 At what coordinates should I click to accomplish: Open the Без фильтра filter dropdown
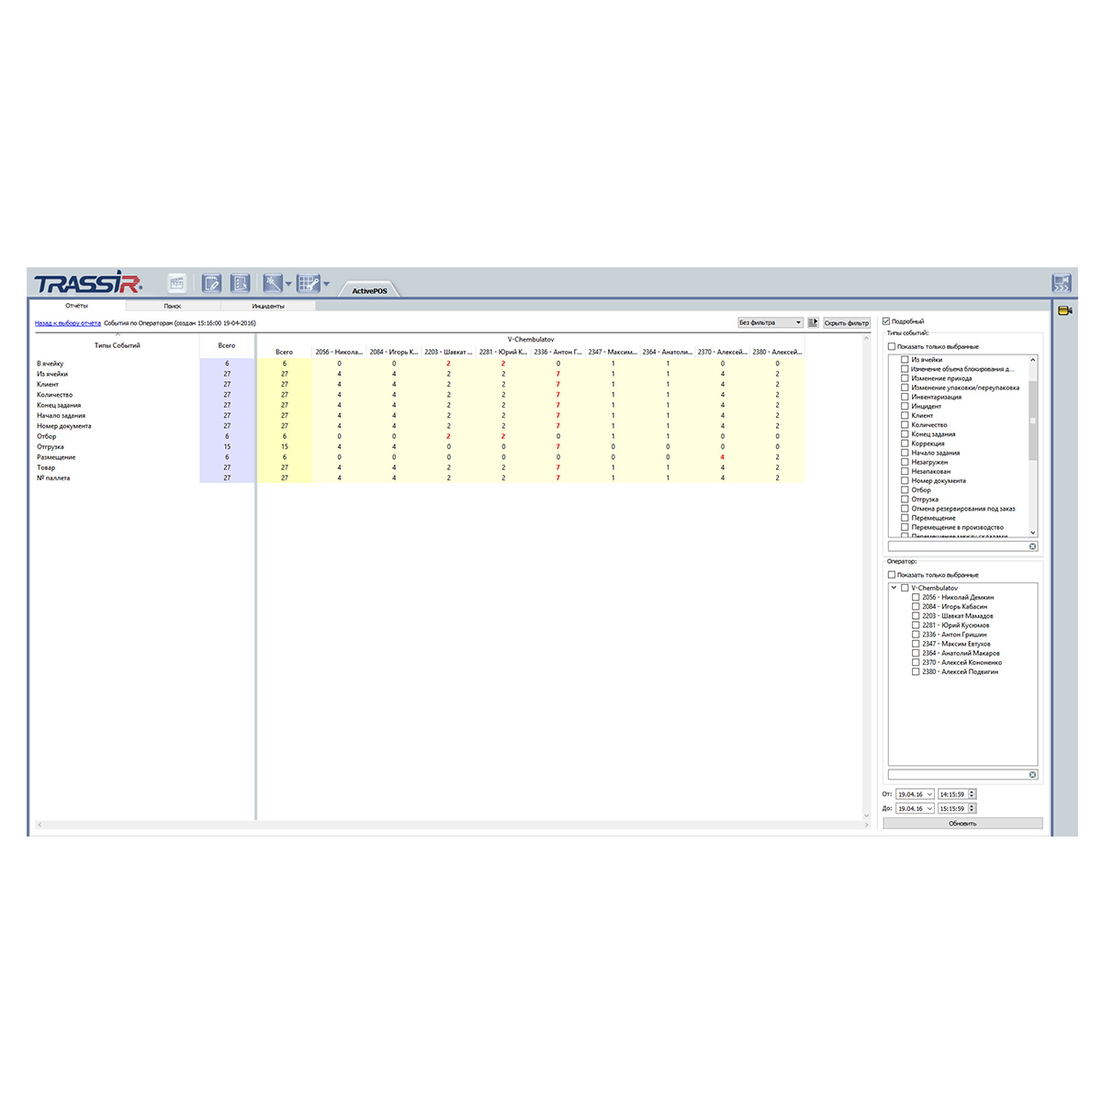770,322
